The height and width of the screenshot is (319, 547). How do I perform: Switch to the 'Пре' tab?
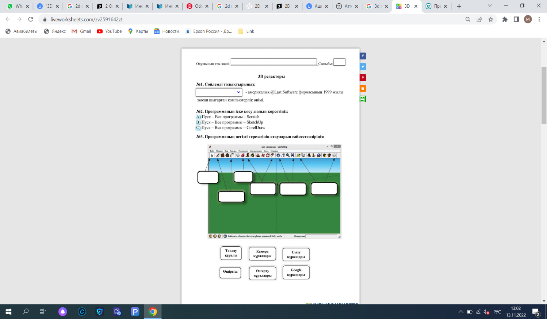click(436, 6)
